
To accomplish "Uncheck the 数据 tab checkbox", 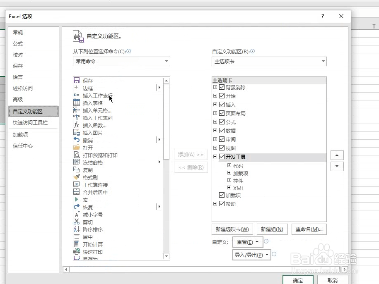I will tap(222, 131).
